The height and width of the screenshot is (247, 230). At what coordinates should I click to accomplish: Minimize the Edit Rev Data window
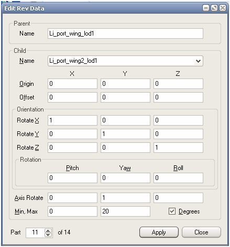tap(206, 8)
